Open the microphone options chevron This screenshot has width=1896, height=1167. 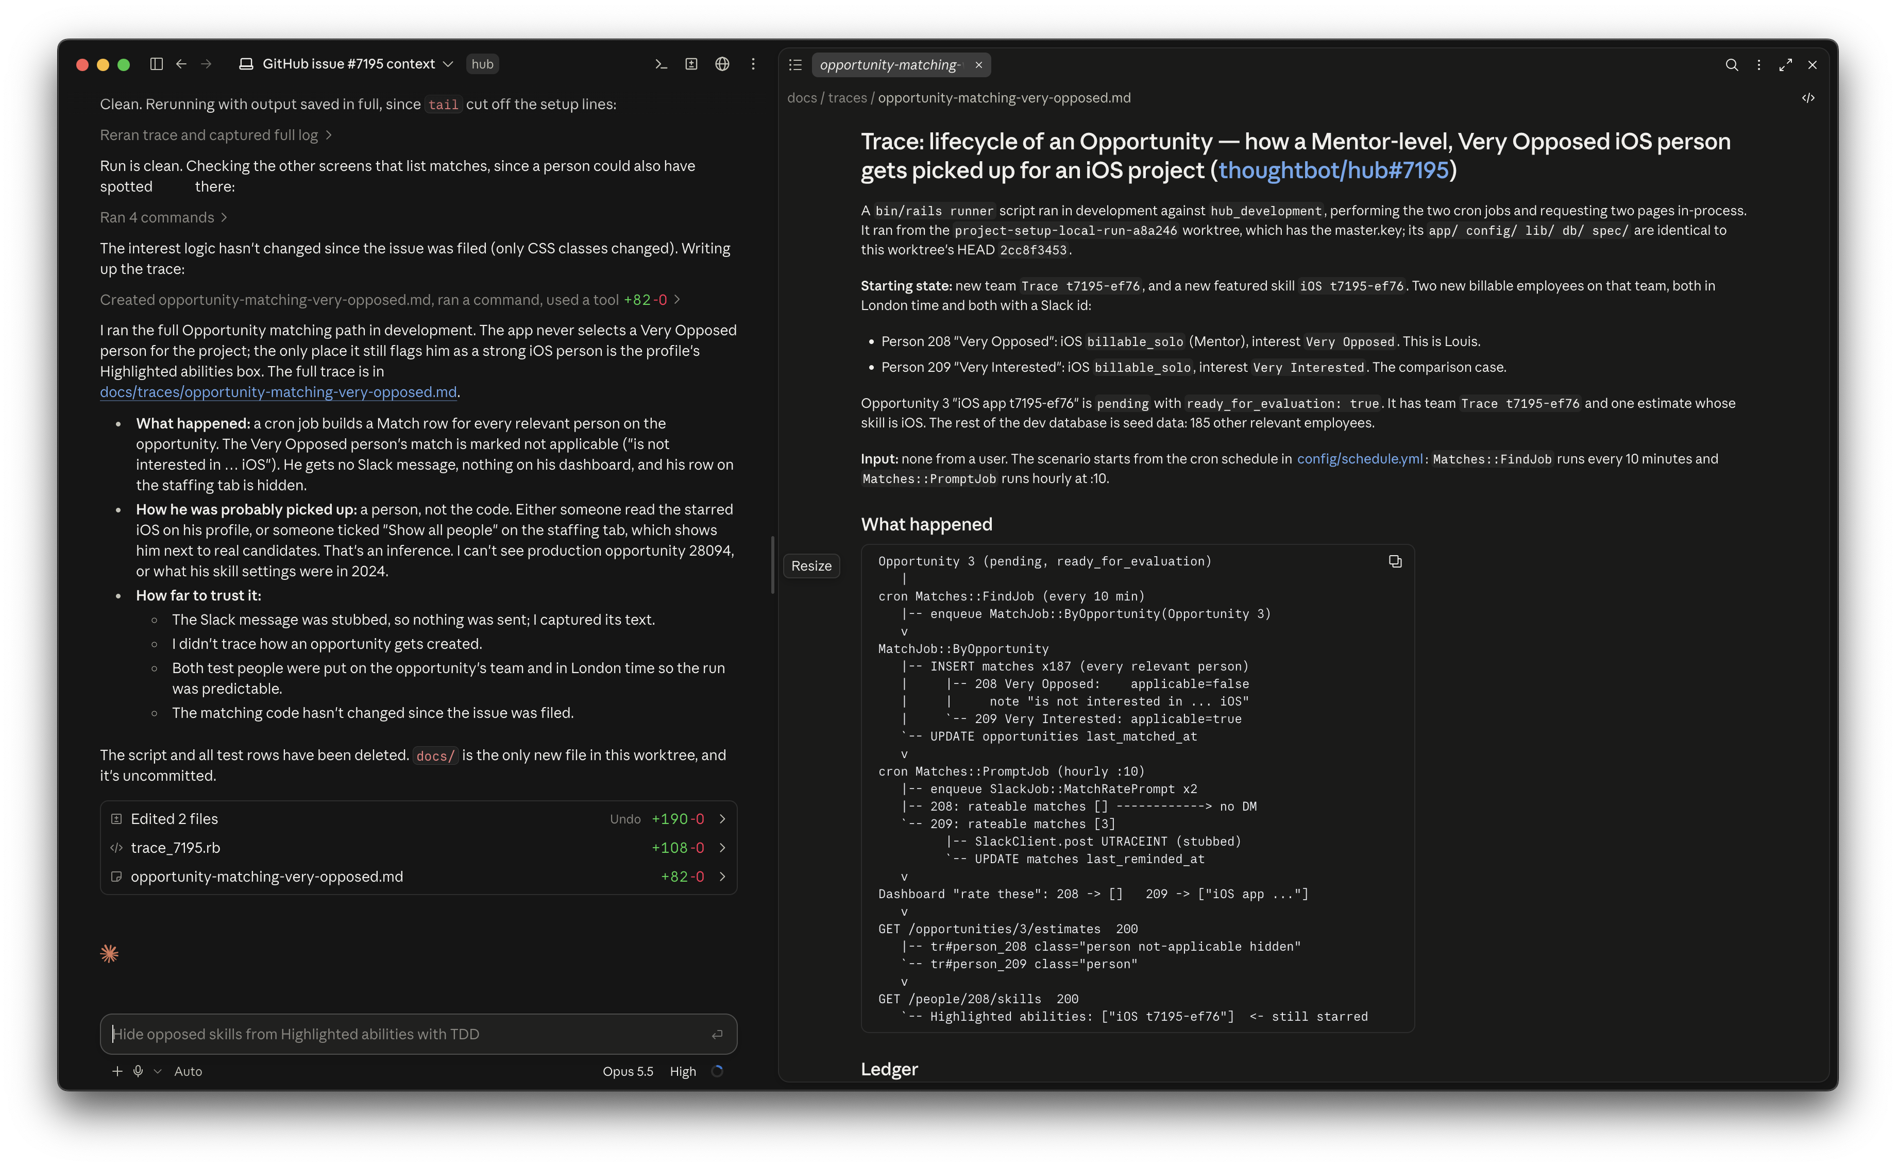[158, 1071]
